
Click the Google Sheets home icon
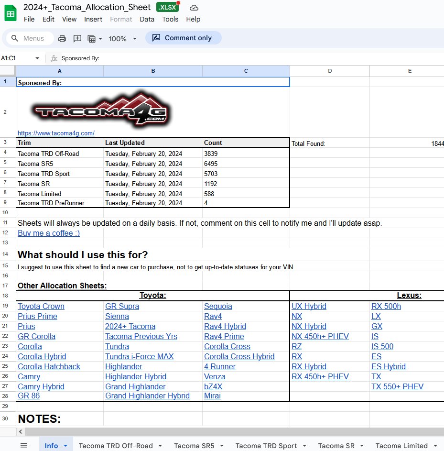pyautogui.click(x=11, y=13)
